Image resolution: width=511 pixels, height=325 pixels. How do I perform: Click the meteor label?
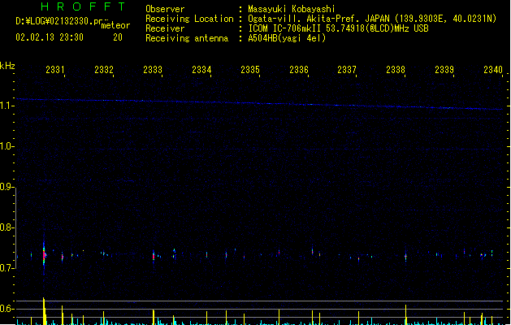[115, 25]
